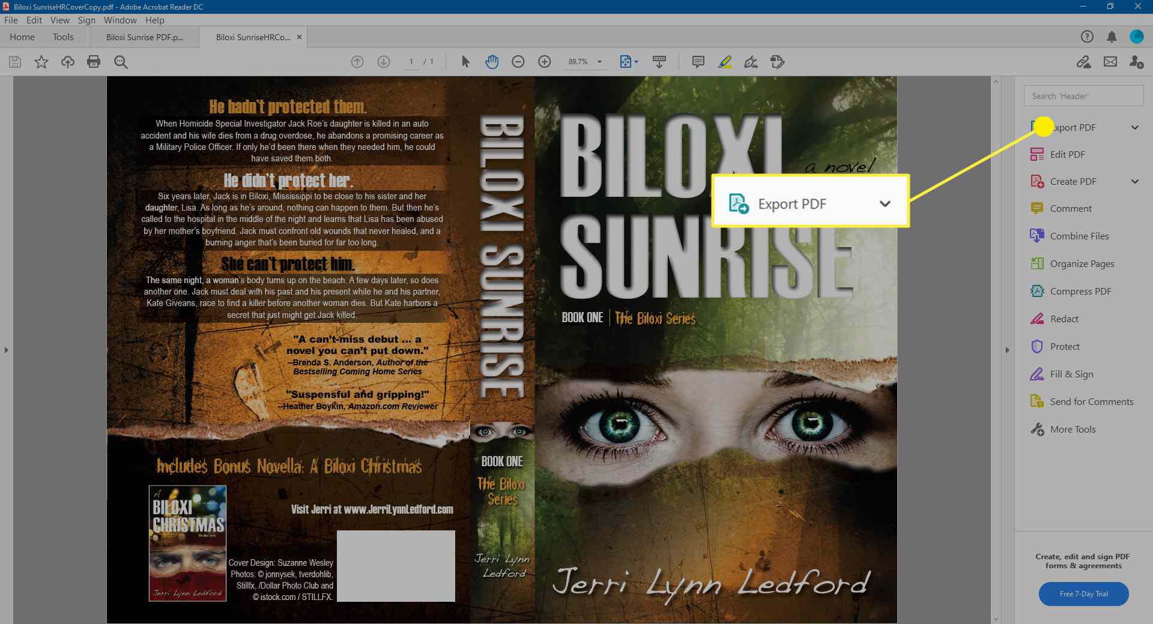Zoom in with the plus icon
Screen dimensions: 1153x624
pos(545,62)
